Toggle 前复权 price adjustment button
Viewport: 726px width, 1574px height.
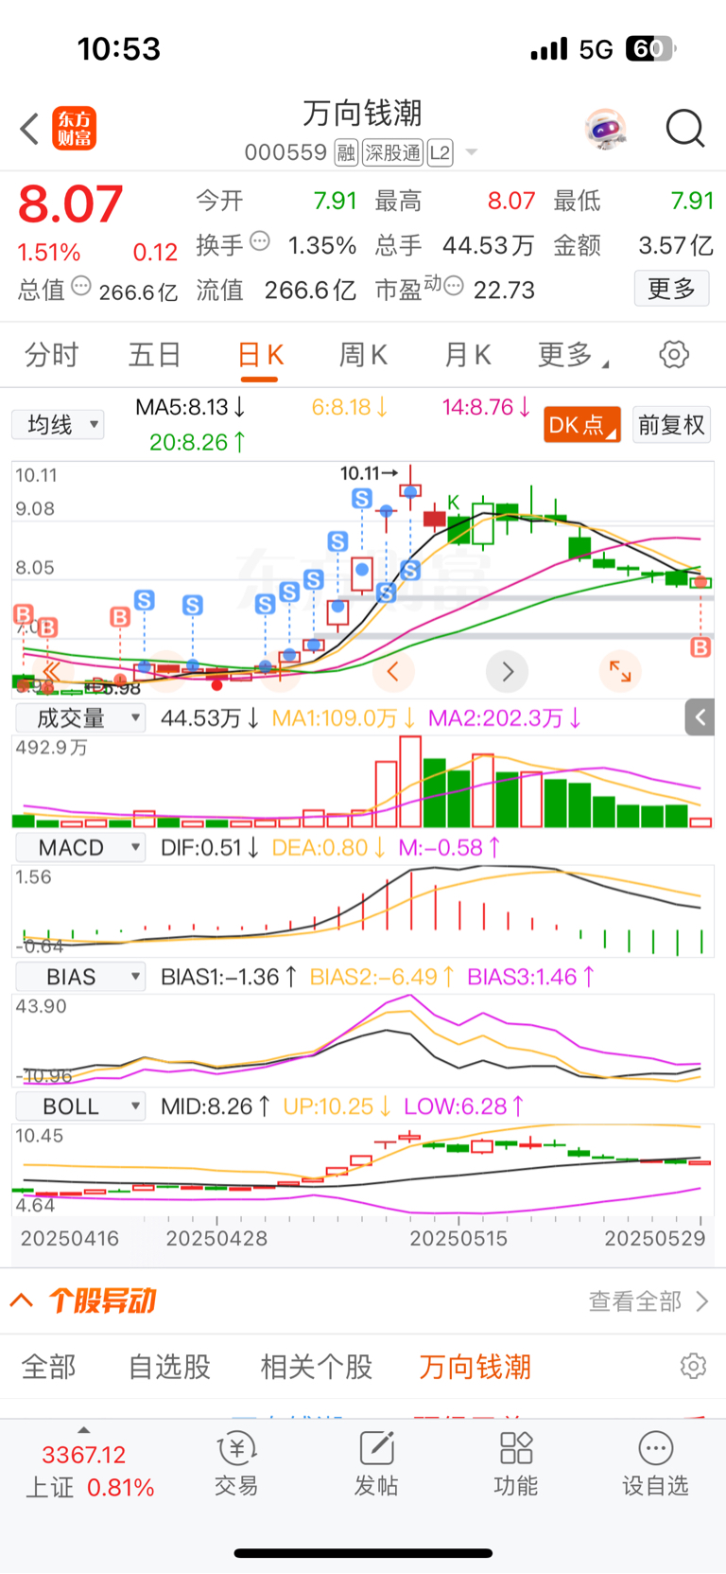point(671,425)
